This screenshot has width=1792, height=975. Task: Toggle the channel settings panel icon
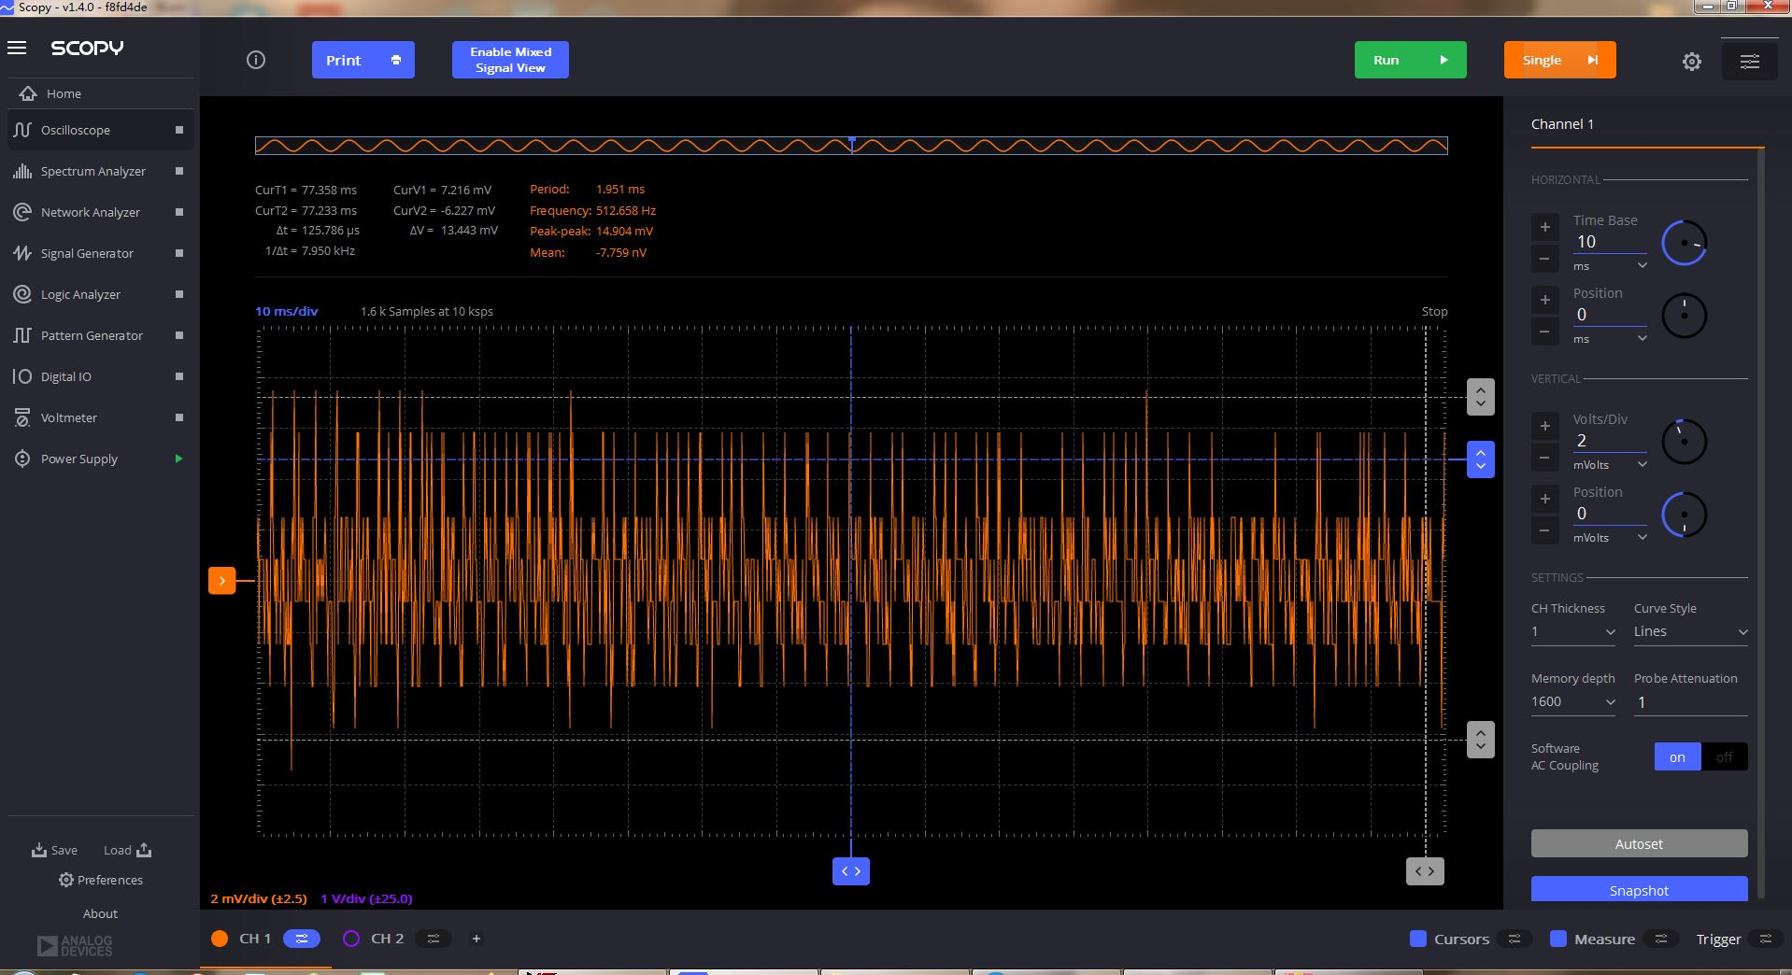click(x=1749, y=62)
